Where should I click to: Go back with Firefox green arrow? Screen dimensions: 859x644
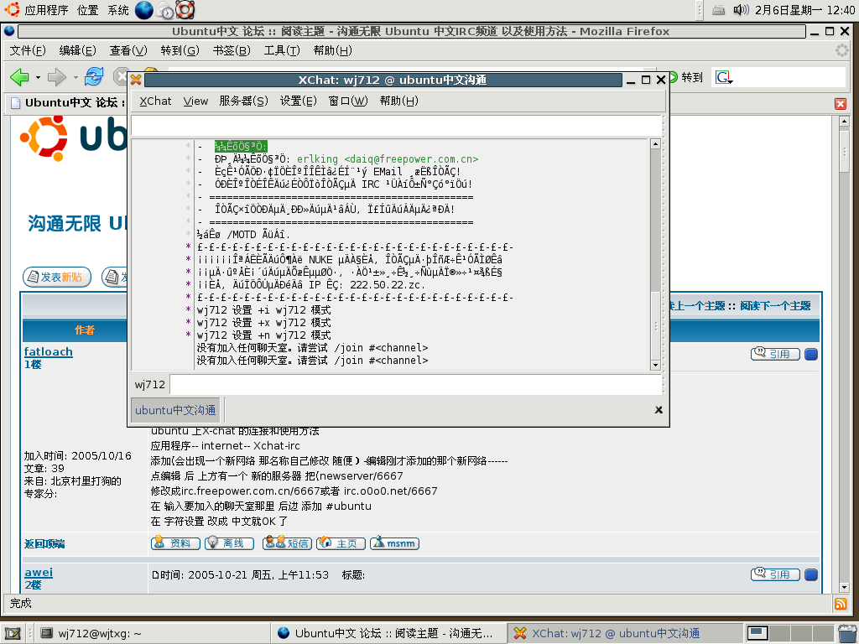tap(19, 77)
